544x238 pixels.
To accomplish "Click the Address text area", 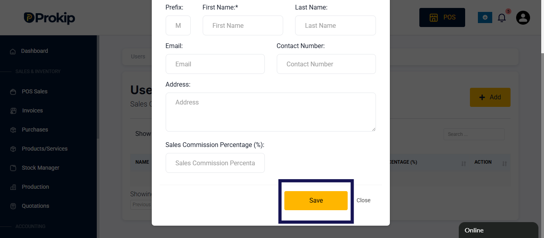I will click(271, 112).
